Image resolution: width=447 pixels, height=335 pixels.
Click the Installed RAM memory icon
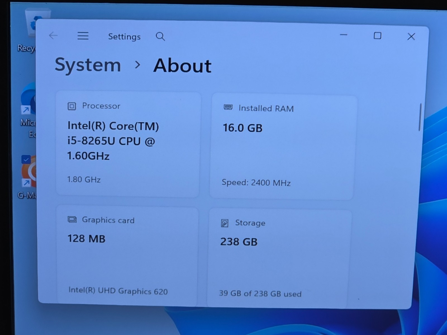(228, 107)
